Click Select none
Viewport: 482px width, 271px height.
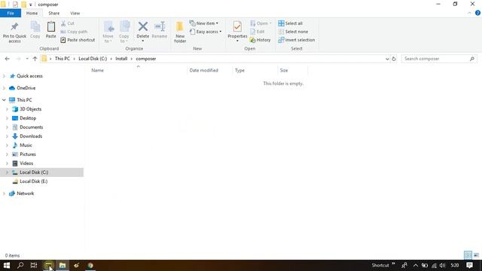pyautogui.click(x=293, y=32)
